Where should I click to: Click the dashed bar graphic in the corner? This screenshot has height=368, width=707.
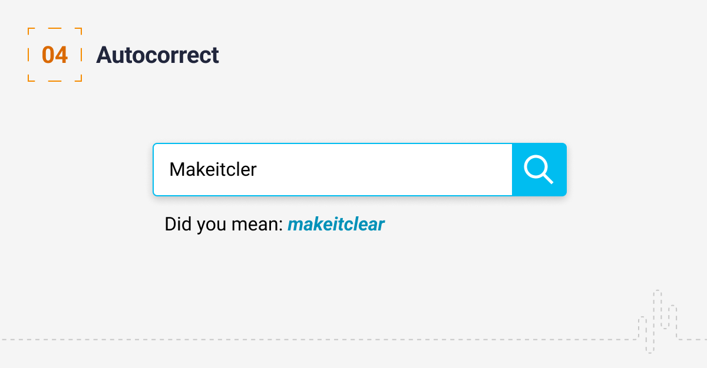coord(658,320)
